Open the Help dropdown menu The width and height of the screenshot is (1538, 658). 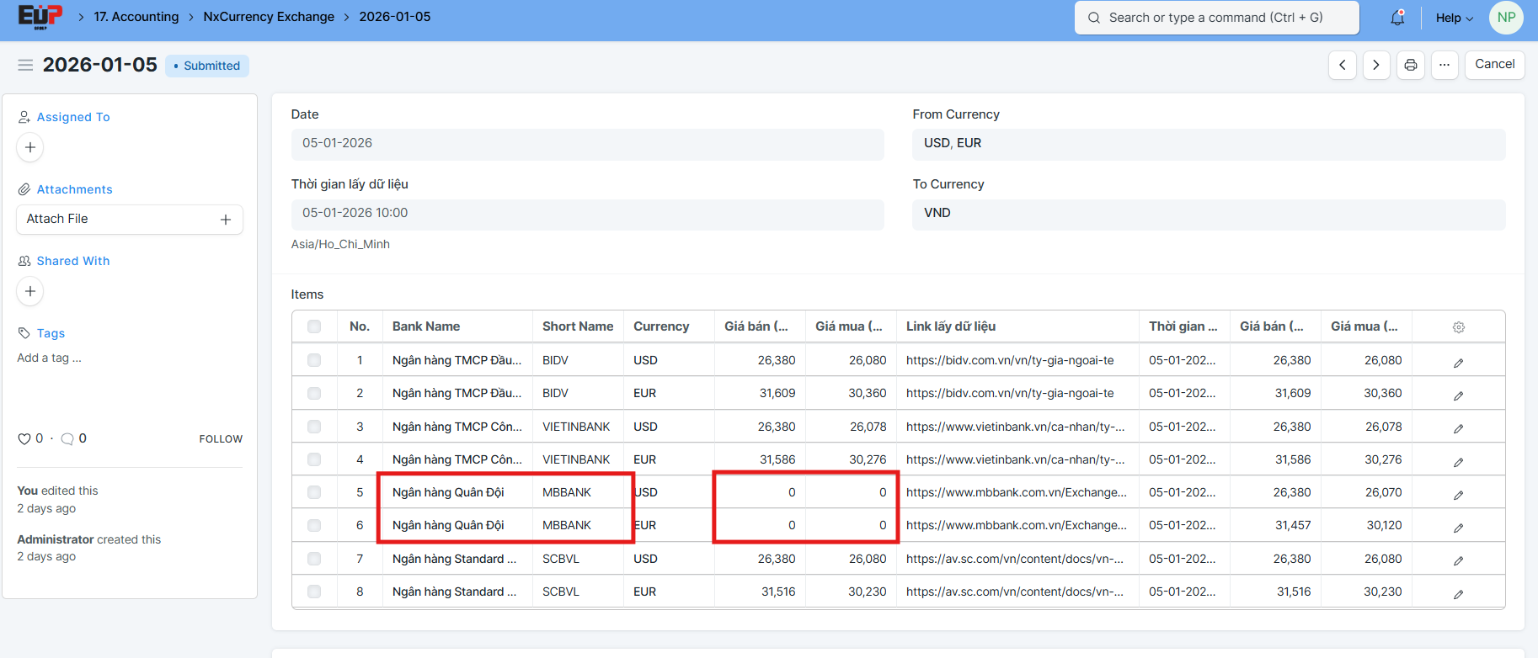click(1454, 18)
